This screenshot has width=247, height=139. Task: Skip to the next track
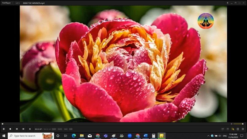tap(23, 129)
